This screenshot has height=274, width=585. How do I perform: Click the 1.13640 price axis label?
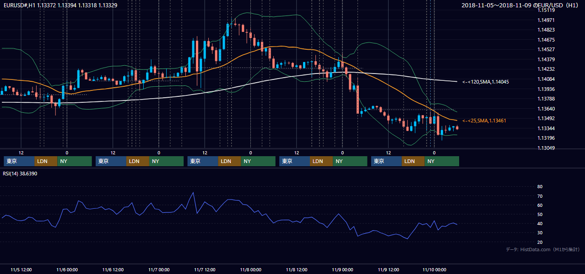(546, 109)
